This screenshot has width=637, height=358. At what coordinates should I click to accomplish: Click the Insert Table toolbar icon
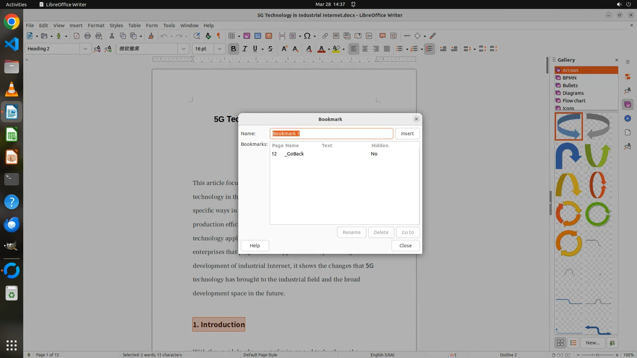pos(232,36)
